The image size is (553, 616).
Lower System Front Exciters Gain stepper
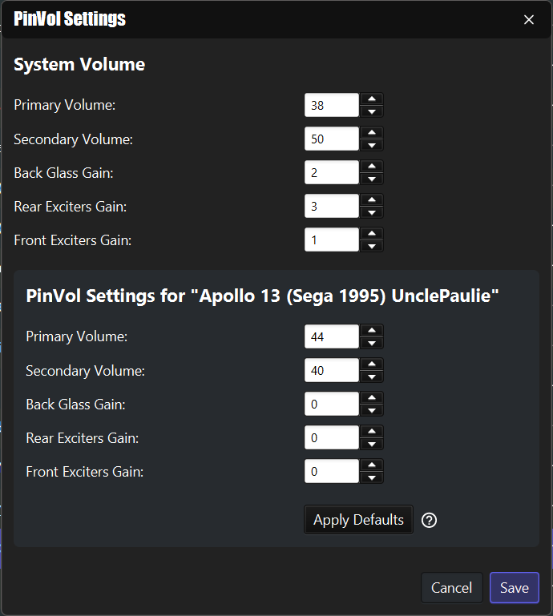pos(371,246)
